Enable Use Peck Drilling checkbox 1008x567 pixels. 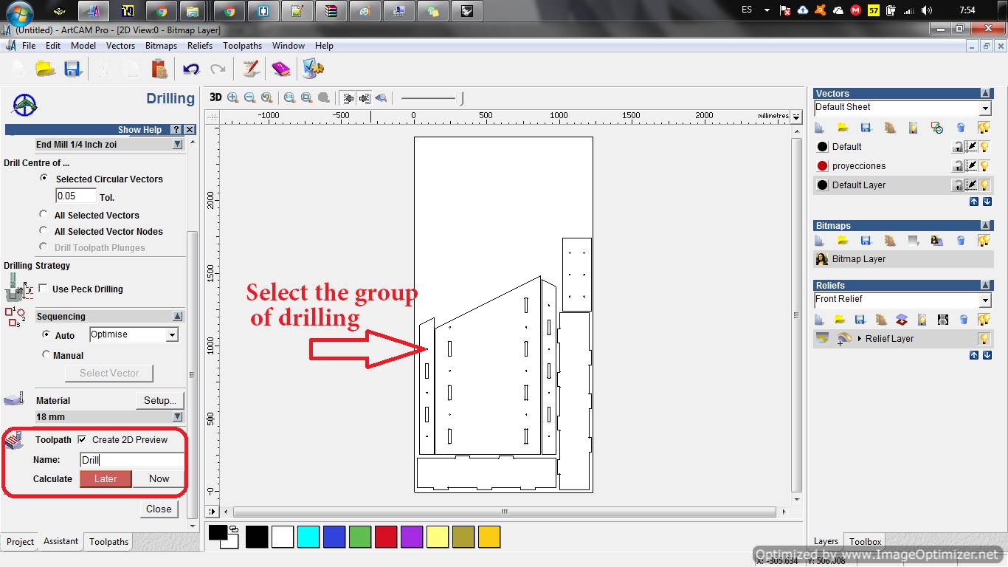(x=43, y=289)
